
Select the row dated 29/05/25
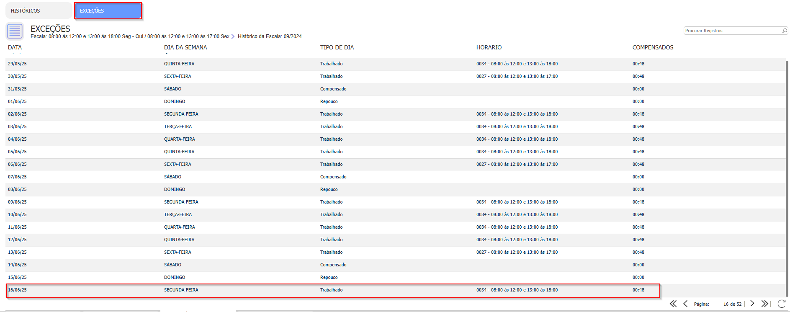(x=396, y=64)
